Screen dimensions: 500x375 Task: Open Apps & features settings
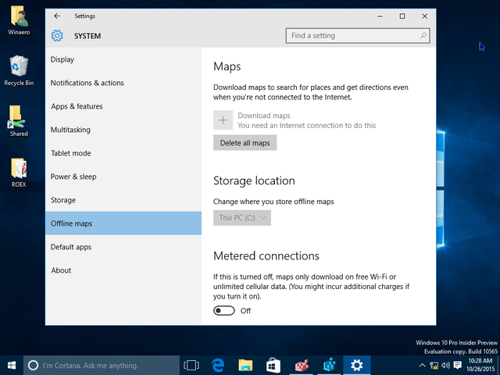pos(123,106)
